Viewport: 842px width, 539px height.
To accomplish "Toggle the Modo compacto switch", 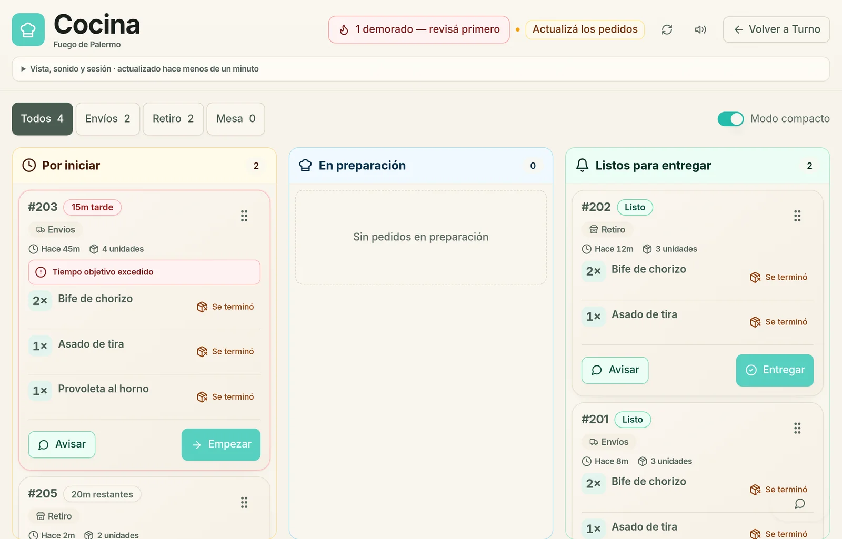I will coord(730,119).
